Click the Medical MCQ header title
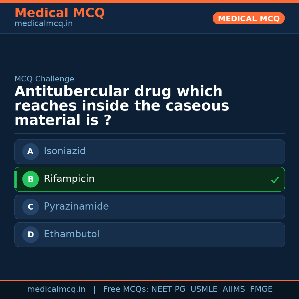299x299 pixels. 60,13
